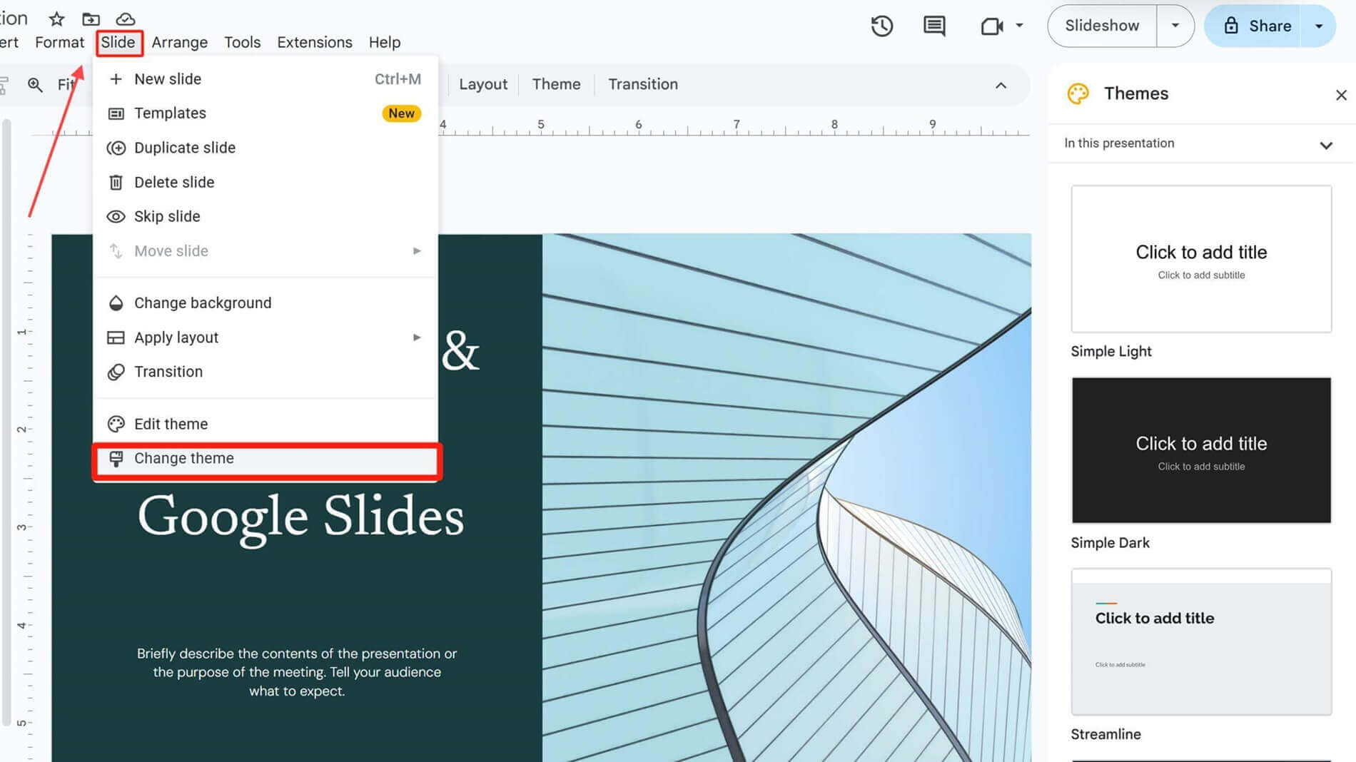This screenshot has width=1356, height=762.
Task: Click the droplet icon for Change background
Action: (116, 303)
